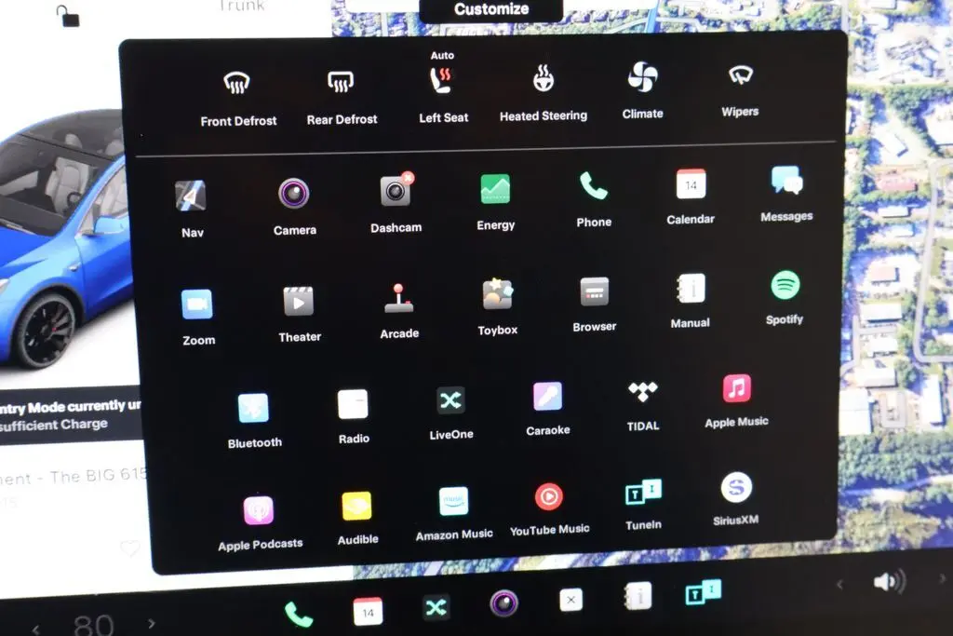Tap the 80 temperature setting
The image size is (953, 636).
coord(93,626)
